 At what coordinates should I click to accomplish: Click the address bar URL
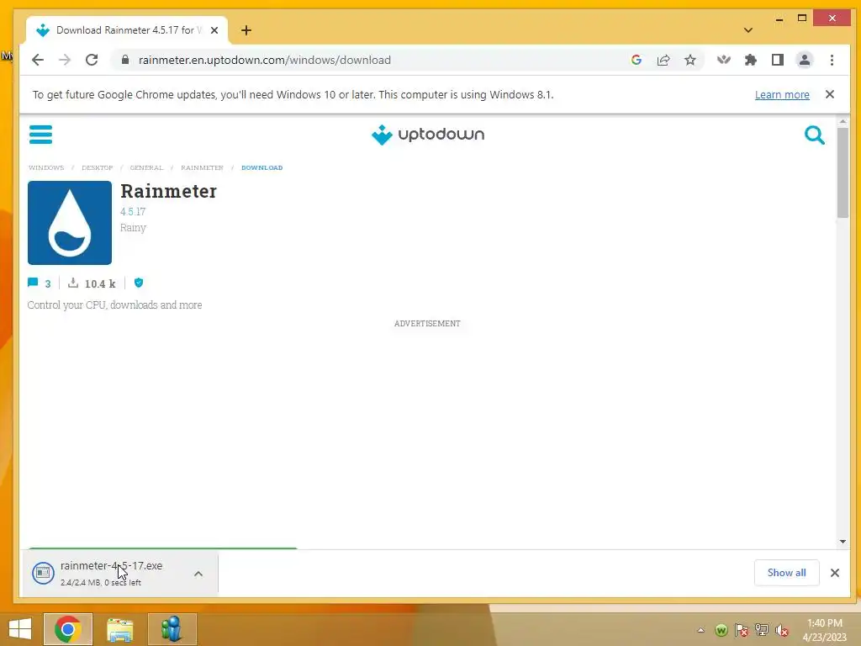click(265, 60)
